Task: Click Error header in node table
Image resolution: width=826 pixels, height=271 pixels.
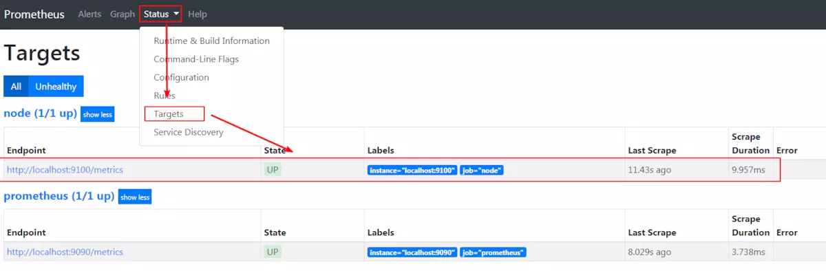Action: pos(787,150)
